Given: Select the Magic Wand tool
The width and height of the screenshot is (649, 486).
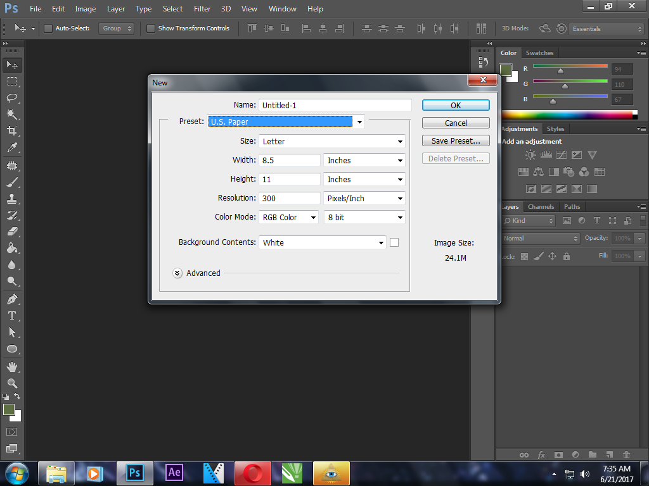Looking at the screenshot, I should pyautogui.click(x=12, y=115).
